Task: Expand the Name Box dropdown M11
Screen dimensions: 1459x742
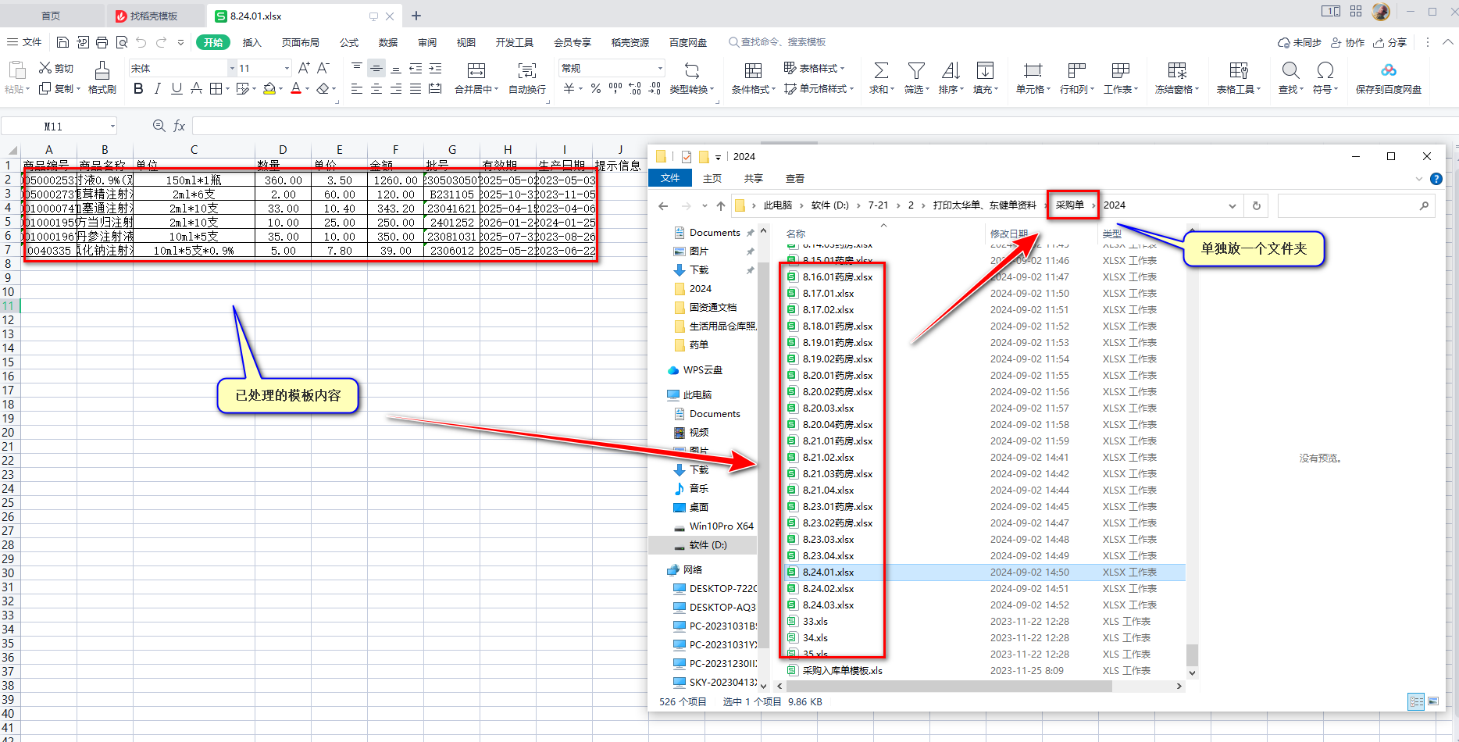Action: (112, 126)
